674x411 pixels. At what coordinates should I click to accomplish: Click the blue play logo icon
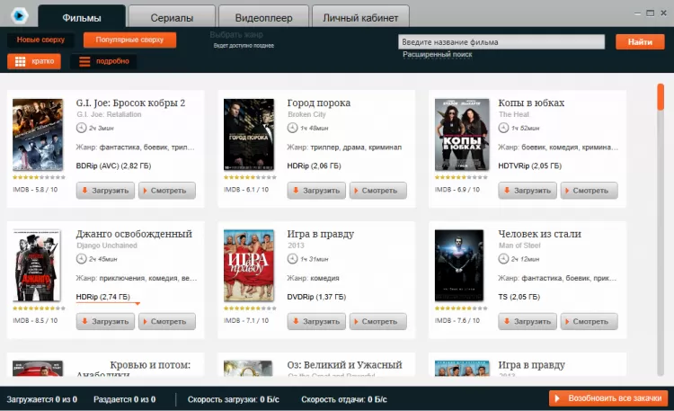[19, 16]
